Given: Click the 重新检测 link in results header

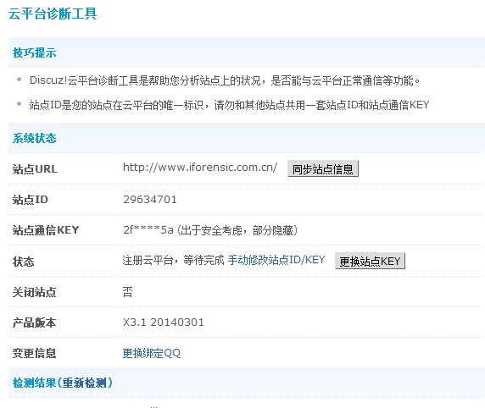Looking at the screenshot, I should click(84, 383).
